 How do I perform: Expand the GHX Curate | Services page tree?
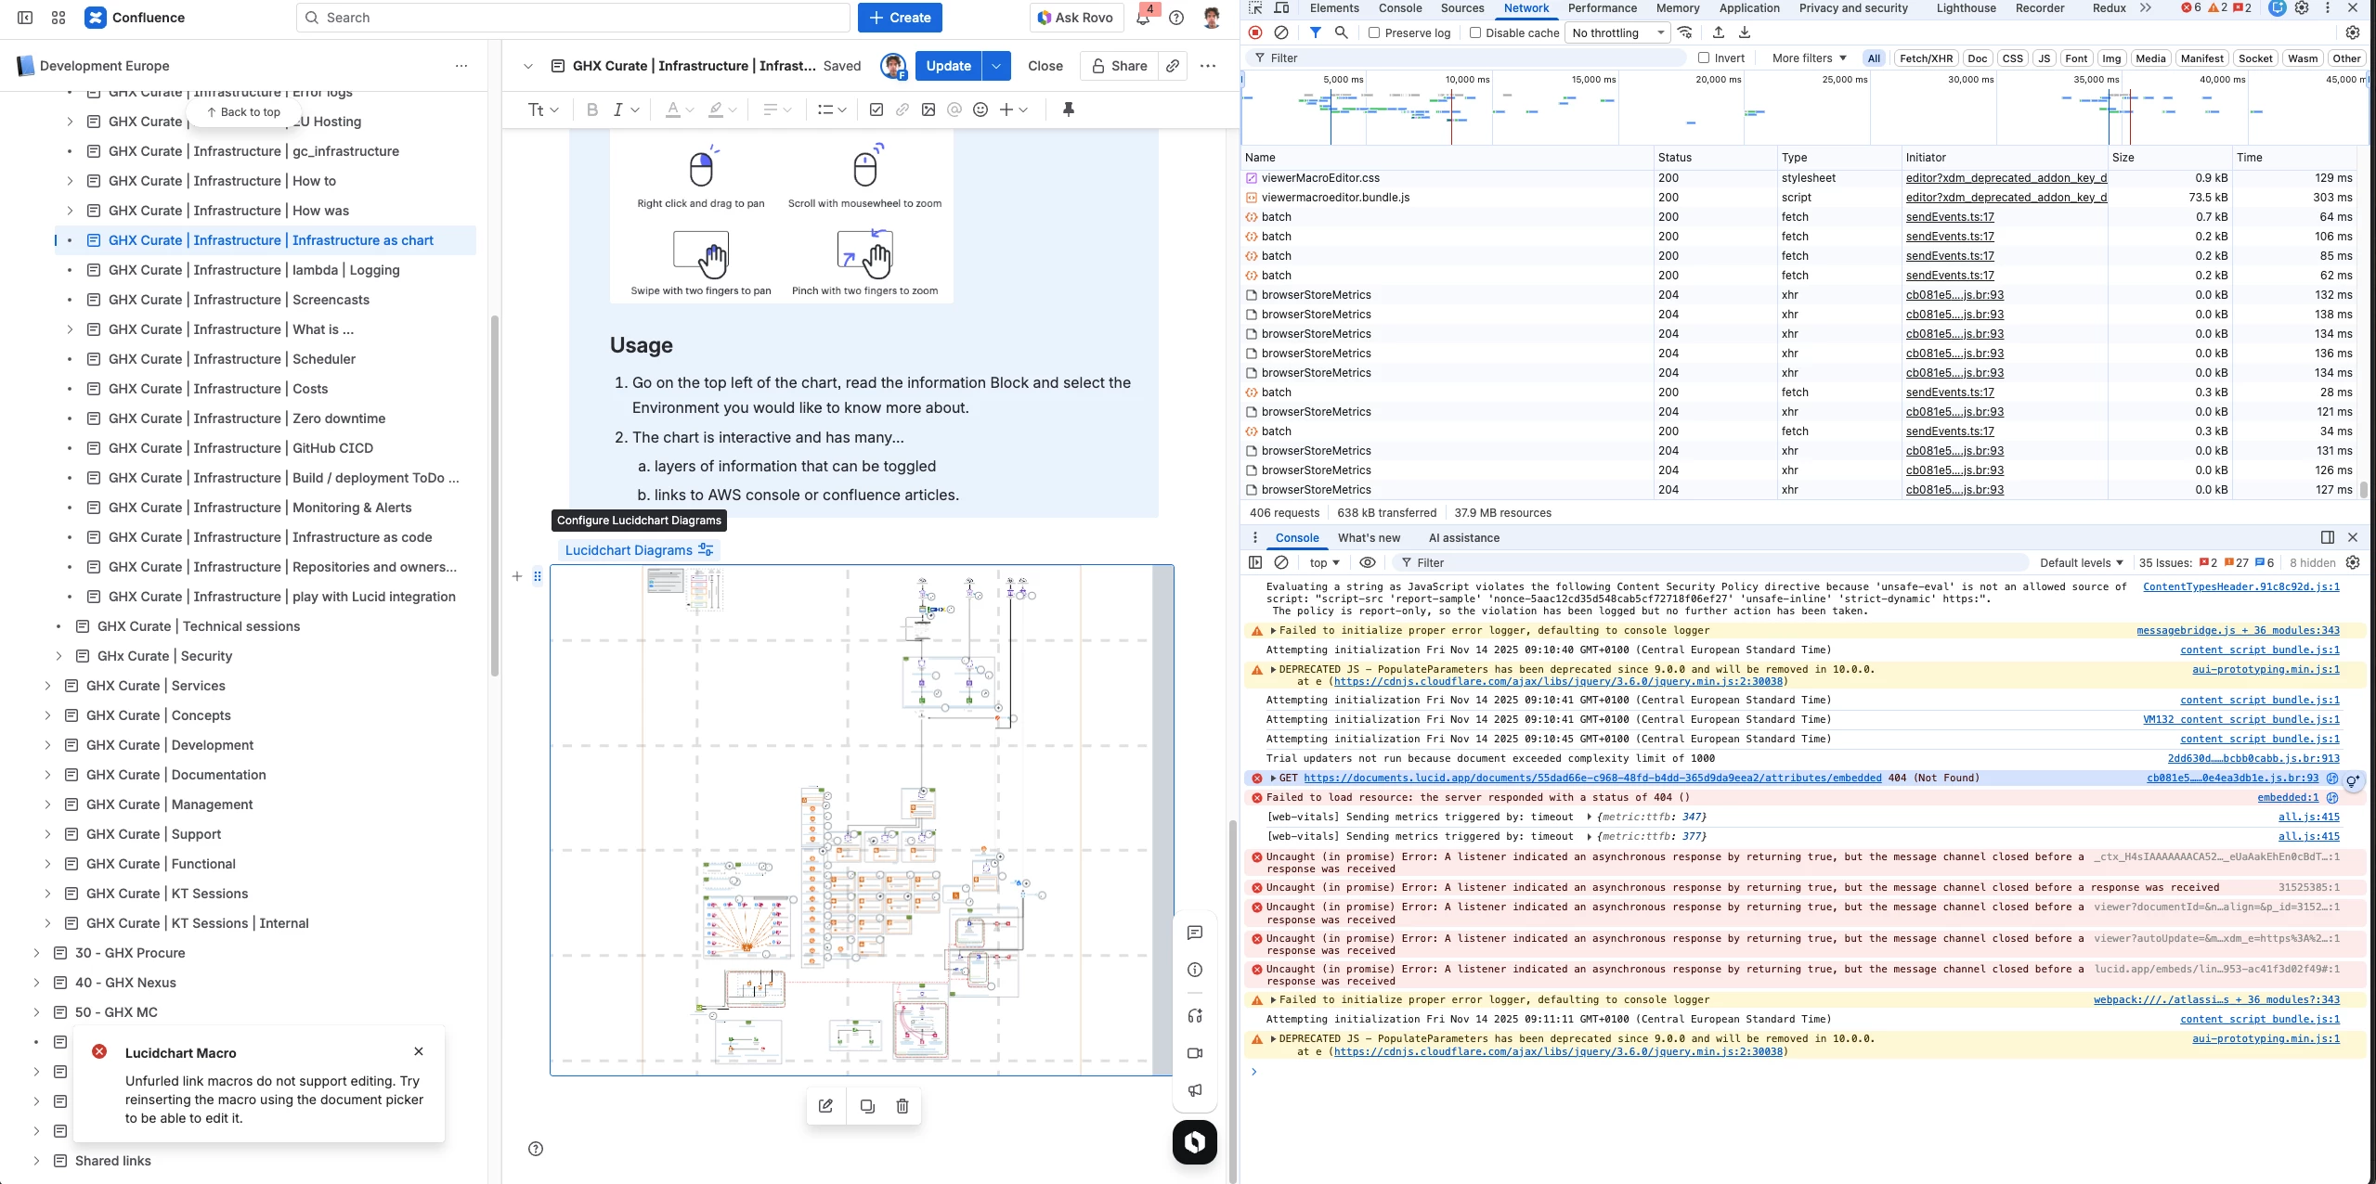click(47, 686)
